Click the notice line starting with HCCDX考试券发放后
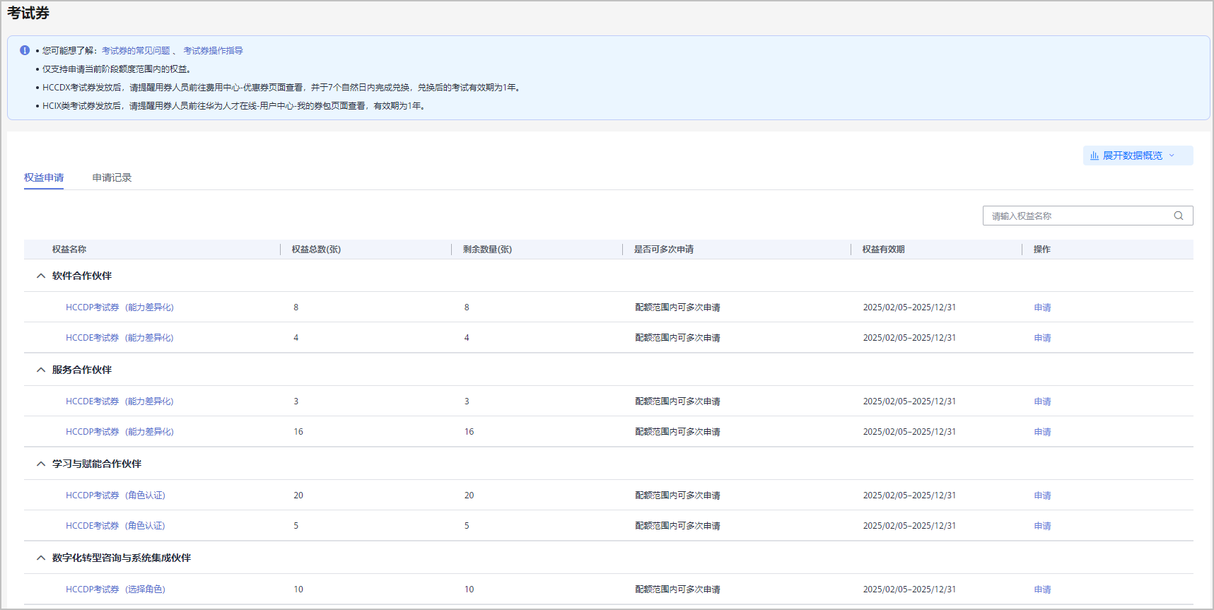The image size is (1214, 610). [x=282, y=88]
